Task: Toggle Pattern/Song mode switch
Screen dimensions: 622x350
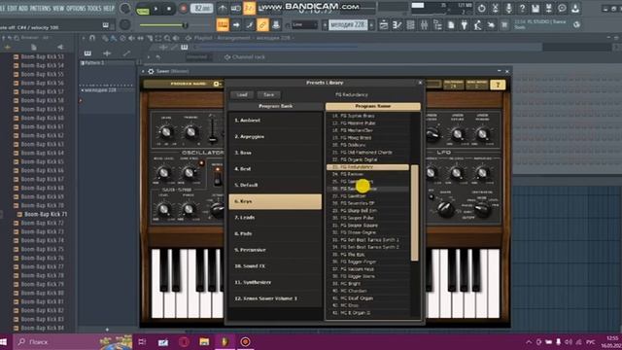Action: [143, 9]
